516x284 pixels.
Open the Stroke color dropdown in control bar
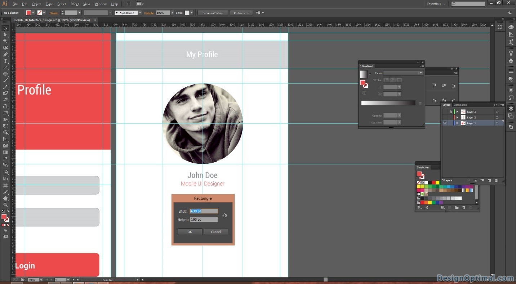click(x=44, y=13)
